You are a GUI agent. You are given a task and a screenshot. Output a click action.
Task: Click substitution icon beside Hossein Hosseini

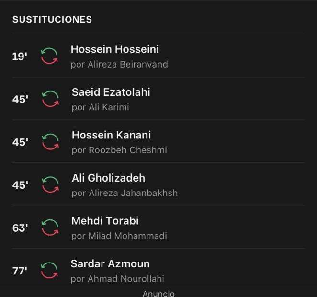pyautogui.click(x=49, y=56)
